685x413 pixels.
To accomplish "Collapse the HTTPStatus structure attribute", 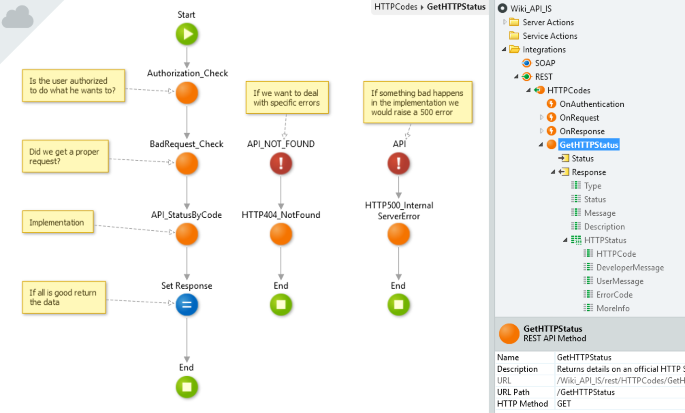I will pos(565,240).
